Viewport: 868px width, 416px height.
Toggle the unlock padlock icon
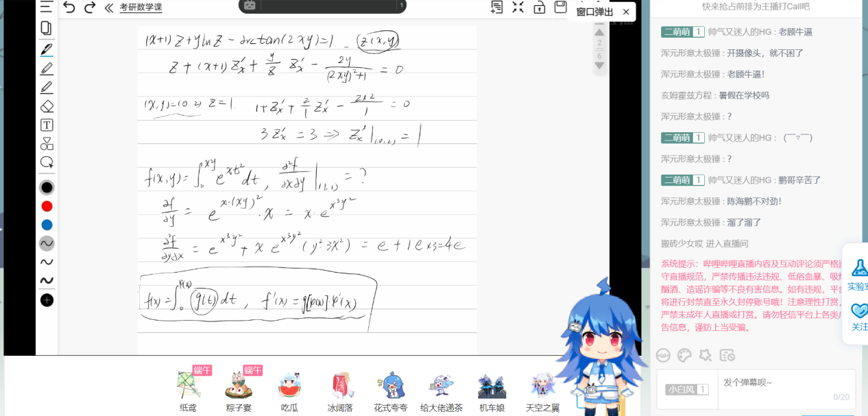tap(540, 8)
